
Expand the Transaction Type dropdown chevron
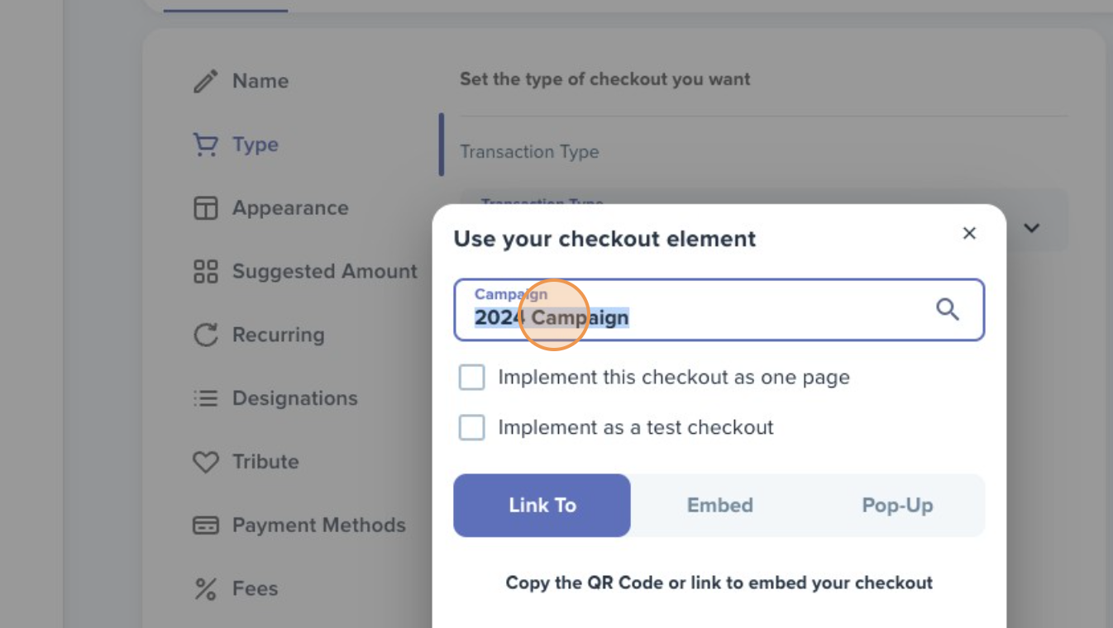1031,228
